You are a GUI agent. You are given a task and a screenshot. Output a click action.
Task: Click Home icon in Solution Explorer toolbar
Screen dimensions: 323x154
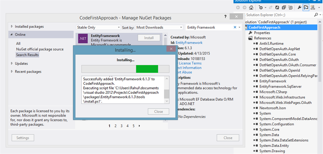(x=251, y=8)
